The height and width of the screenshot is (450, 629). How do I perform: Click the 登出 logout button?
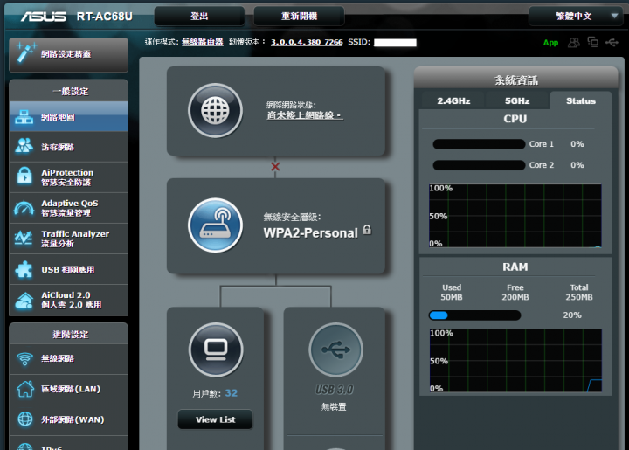click(199, 17)
